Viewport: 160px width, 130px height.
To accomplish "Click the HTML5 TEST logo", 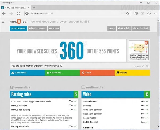I will 19,22.
